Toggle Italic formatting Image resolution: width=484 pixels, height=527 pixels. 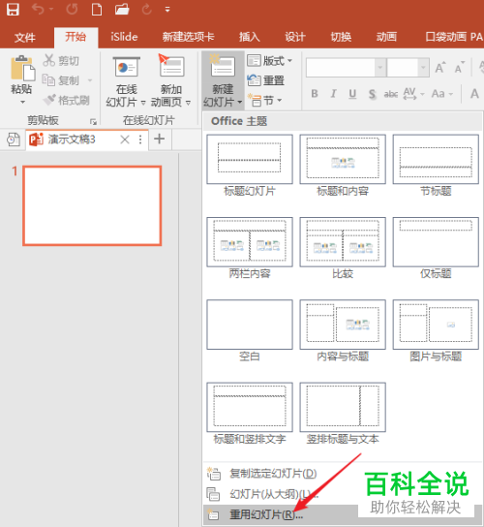point(334,94)
